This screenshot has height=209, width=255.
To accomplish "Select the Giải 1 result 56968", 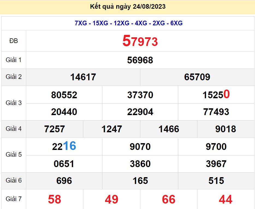I will (x=140, y=60).
